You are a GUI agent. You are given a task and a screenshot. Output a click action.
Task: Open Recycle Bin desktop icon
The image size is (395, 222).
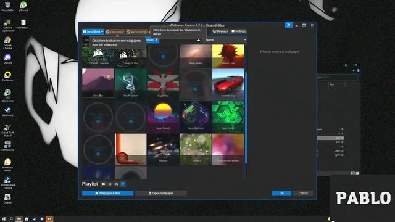pos(7,7)
